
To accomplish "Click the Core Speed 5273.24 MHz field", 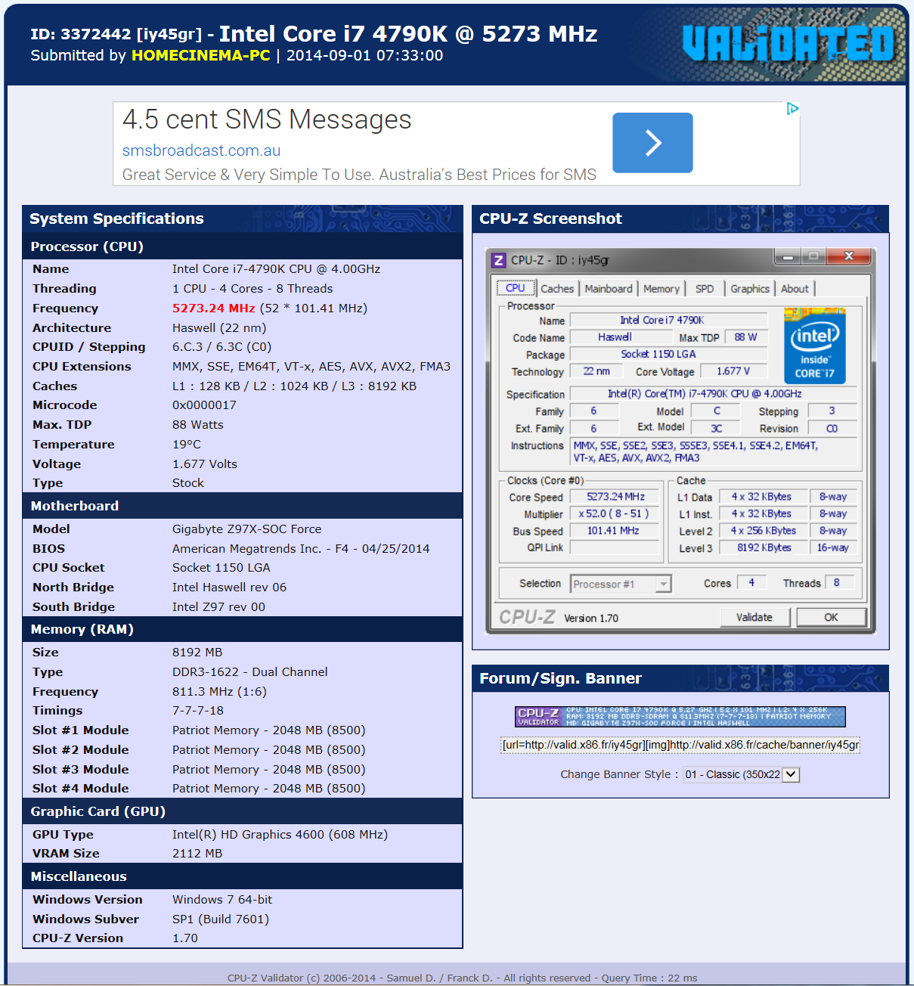I will [x=615, y=497].
